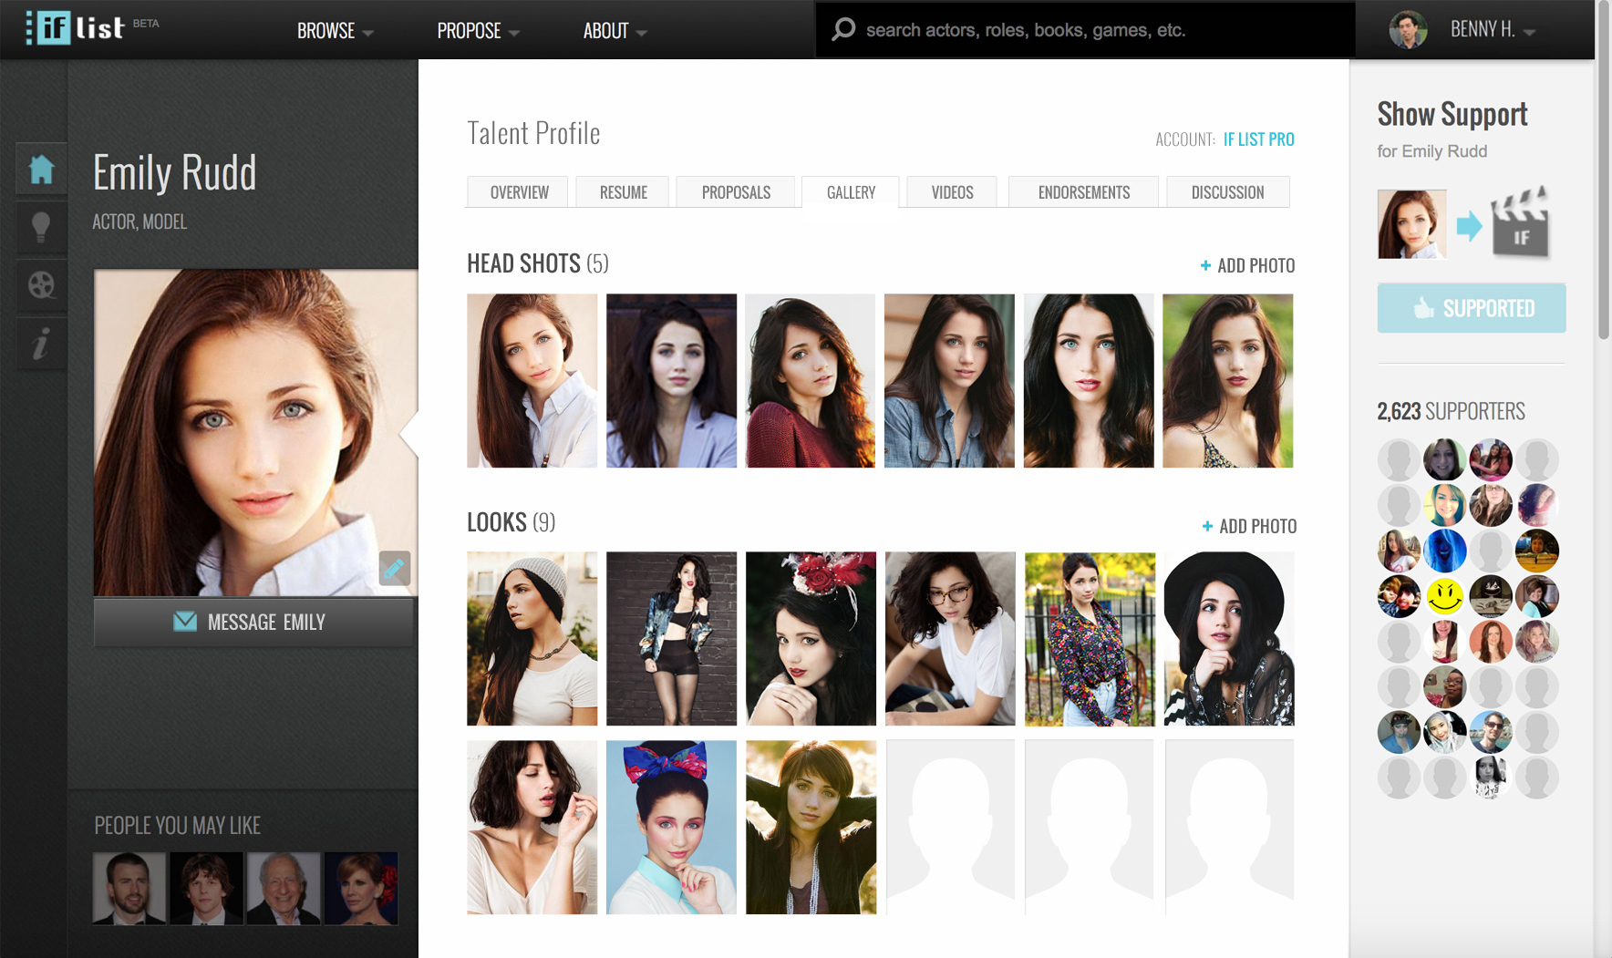Click the IF clapperboard icon
Viewport: 1612px width, 958px height.
[x=1520, y=224]
